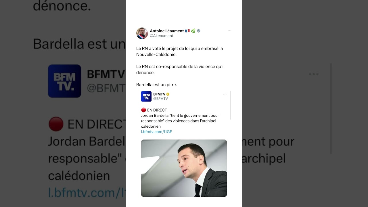This screenshot has width=368, height=207.
Task: Click the blurred three-dot menu in the right background
Action: point(314,74)
